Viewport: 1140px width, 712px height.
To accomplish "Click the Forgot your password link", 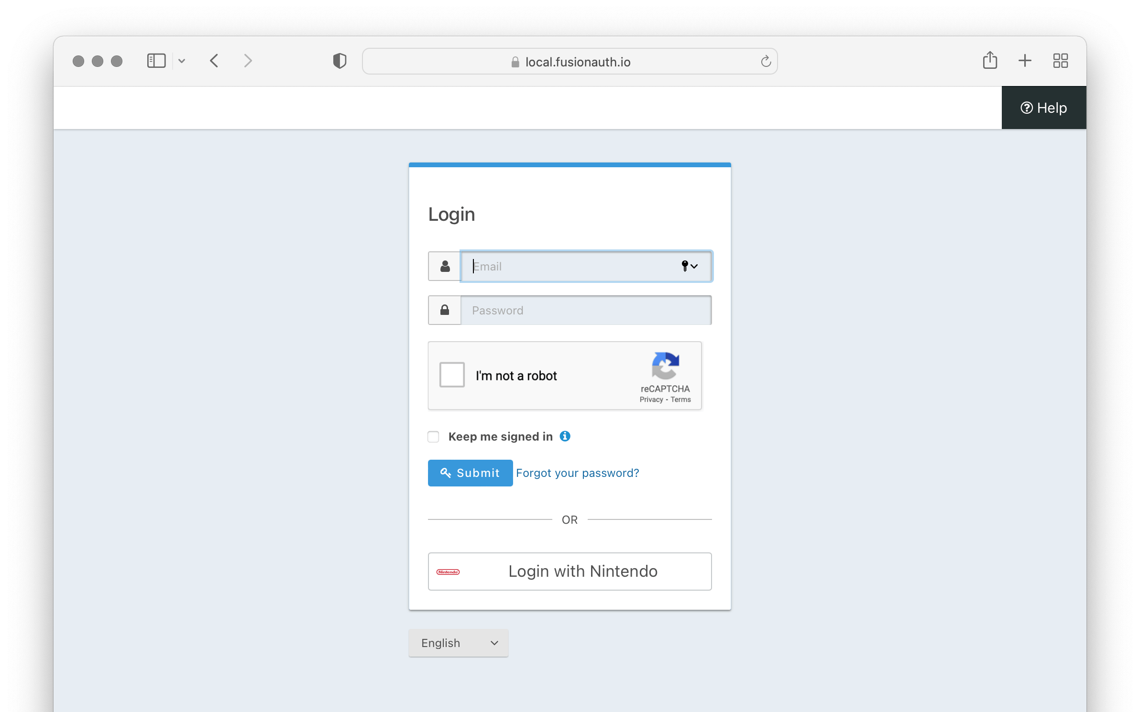I will [x=577, y=473].
